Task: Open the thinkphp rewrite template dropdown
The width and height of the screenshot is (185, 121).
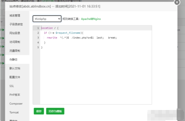Action: coord(47,19)
